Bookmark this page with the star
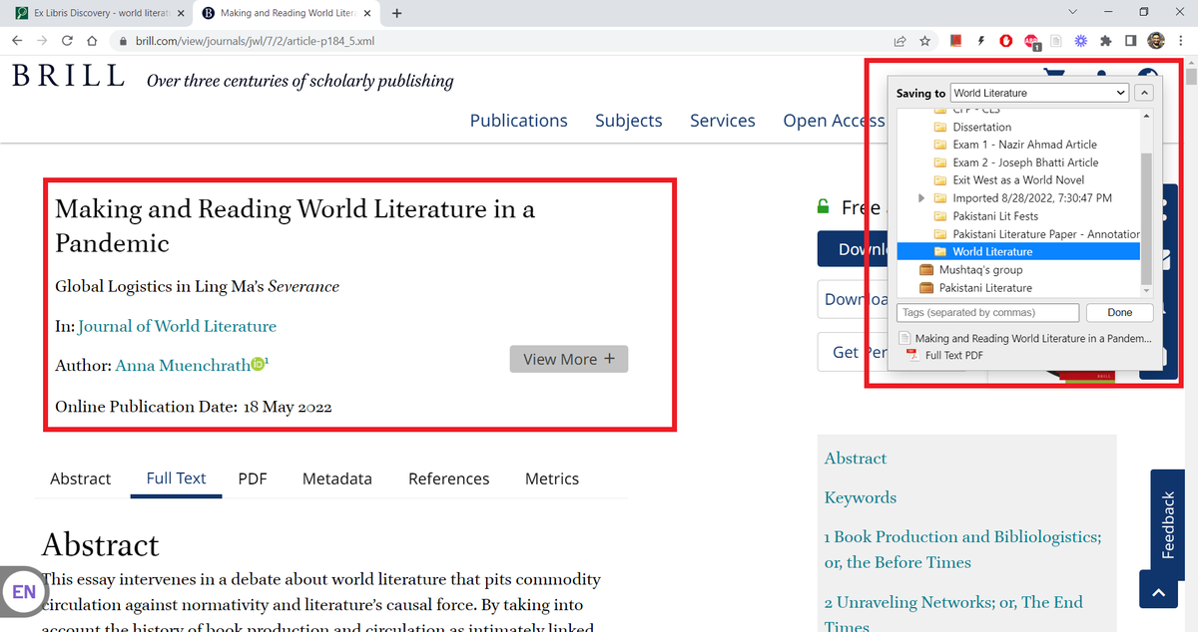 (x=925, y=41)
